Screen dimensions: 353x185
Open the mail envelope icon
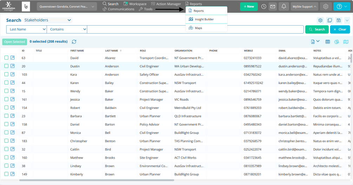[x=273, y=7]
